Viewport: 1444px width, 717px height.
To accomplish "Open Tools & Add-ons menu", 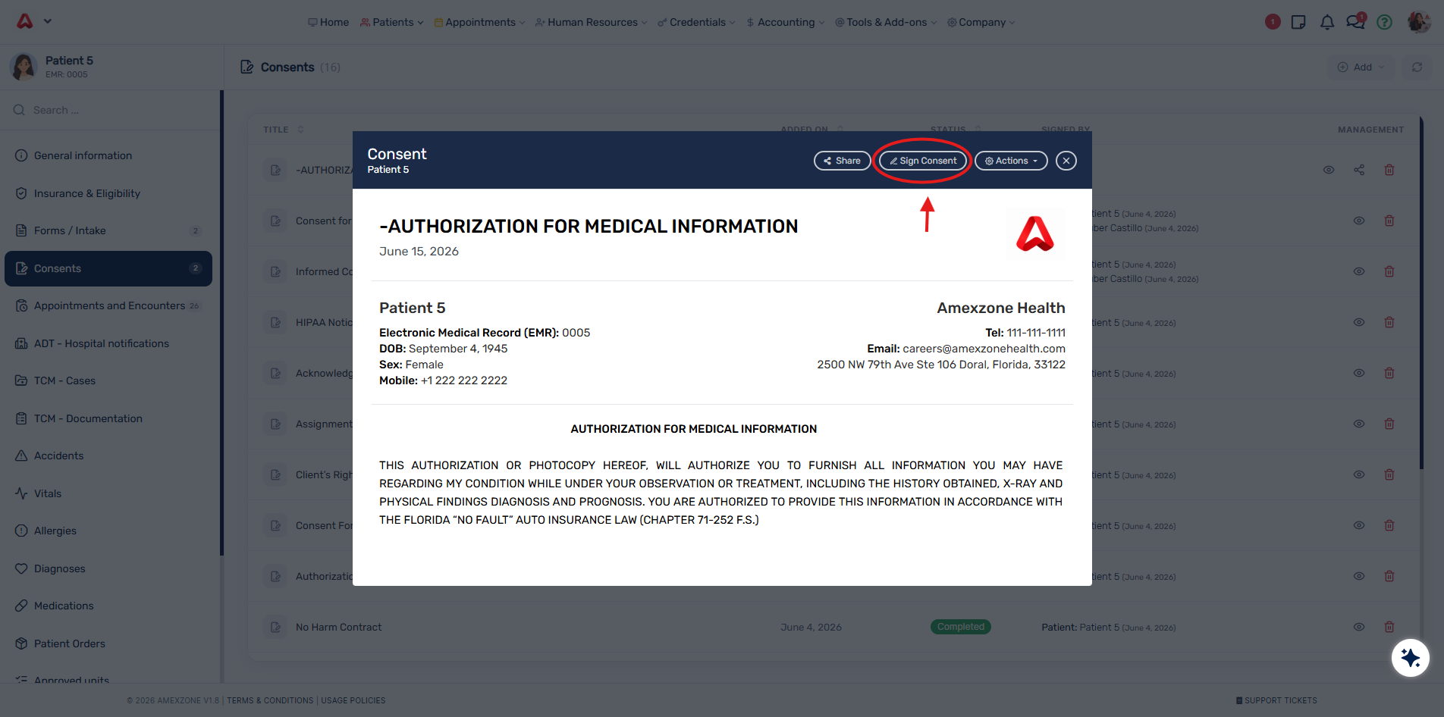I will [886, 22].
